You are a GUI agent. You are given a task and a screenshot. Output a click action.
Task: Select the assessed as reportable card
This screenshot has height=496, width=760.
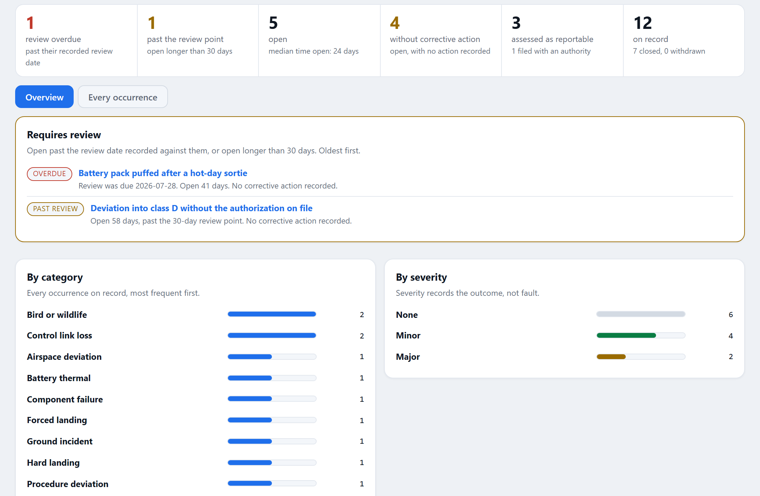pos(562,41)
